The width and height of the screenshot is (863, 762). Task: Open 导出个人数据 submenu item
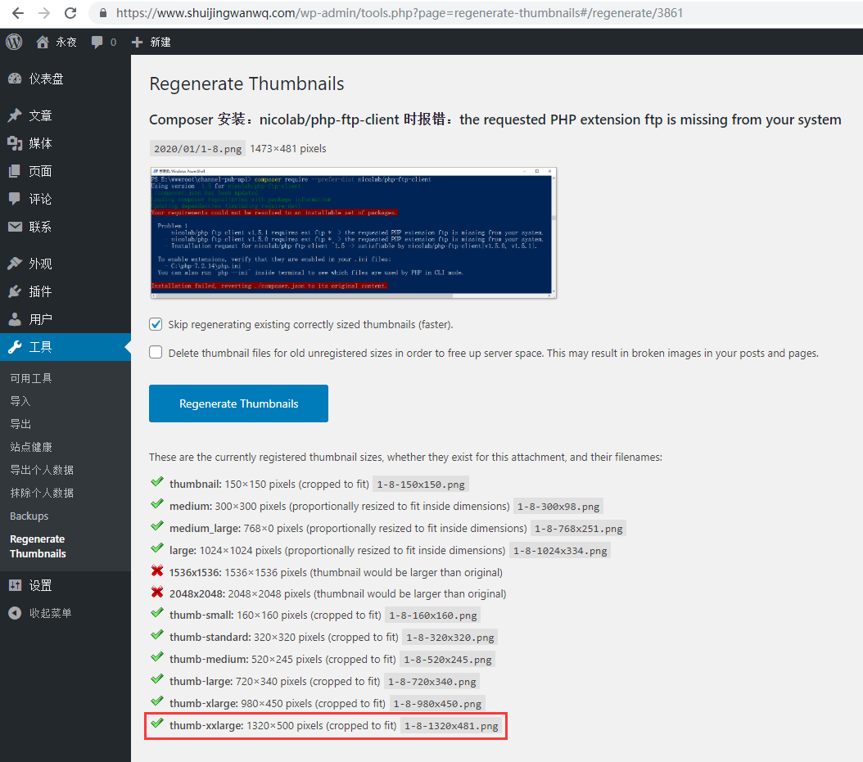tap(42, 470)
